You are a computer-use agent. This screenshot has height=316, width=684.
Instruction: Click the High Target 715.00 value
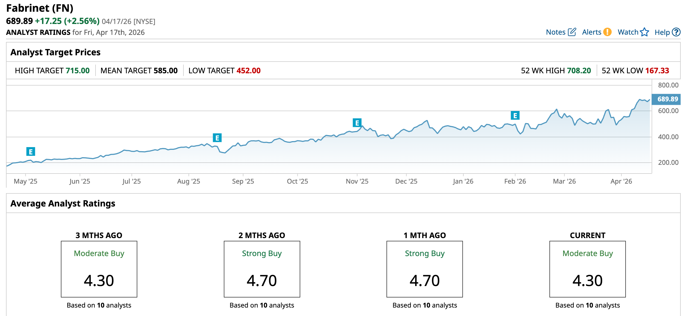pyautogui.click(x=78, y=71)
